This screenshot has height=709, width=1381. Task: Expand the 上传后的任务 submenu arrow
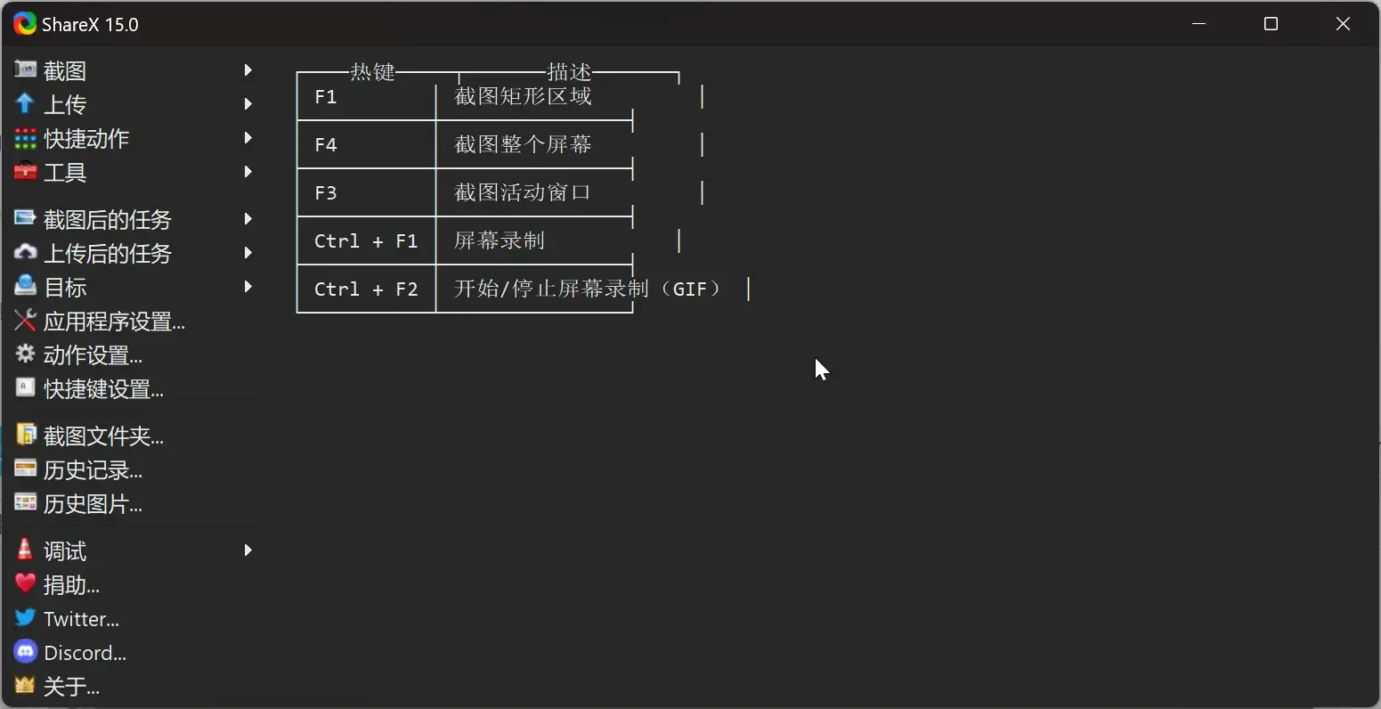tap(248, 253)
